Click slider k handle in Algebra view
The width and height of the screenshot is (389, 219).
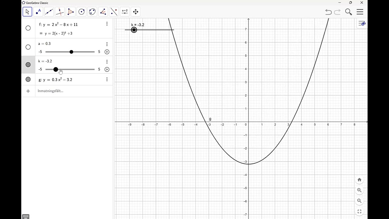(x=56, y=69)
